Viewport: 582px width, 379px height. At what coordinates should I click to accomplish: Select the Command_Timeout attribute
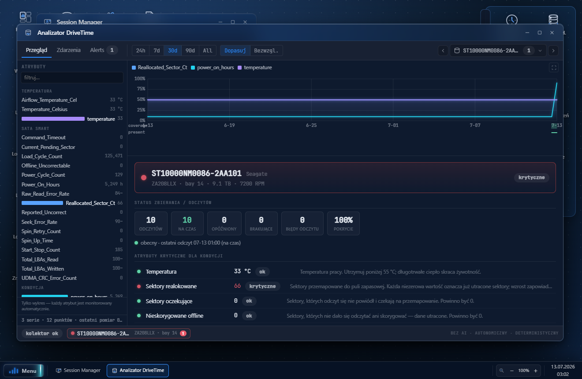(x=72, y=137)
